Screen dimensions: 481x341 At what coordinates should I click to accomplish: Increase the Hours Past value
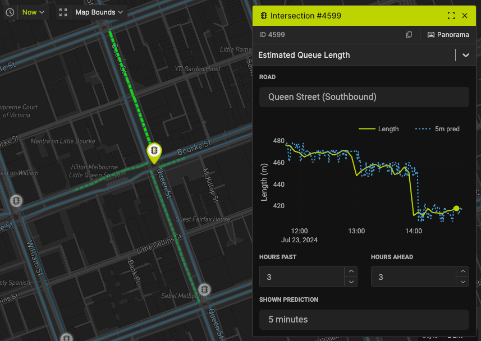(x=351, y=272)
